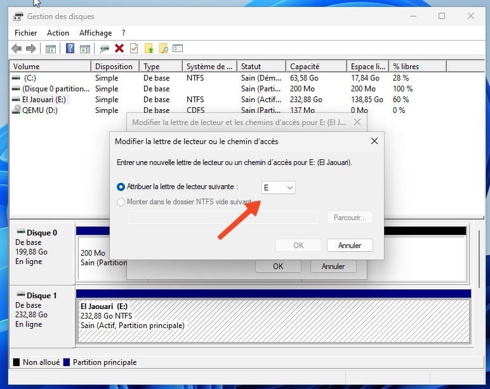
Task: Click the NTFS folder path input field
Action: pyautogui.click(x=223, y=218)
